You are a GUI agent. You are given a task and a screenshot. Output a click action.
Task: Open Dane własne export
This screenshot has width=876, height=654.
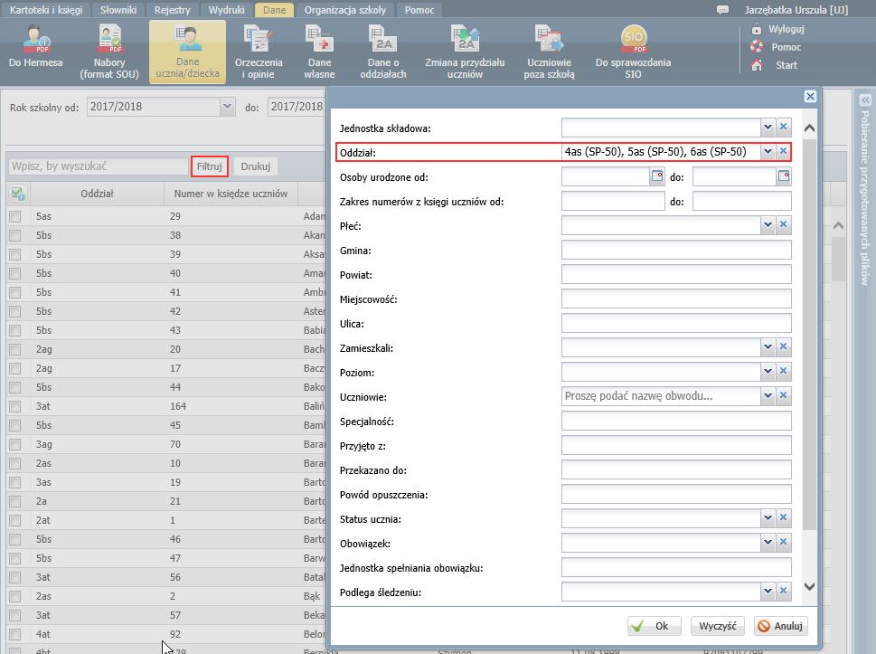[x=319, y=52]
